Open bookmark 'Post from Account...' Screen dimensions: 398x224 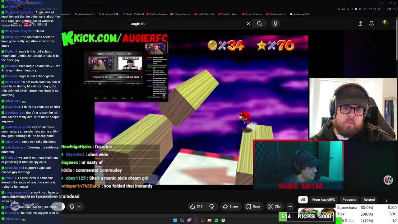click(157, 14)
